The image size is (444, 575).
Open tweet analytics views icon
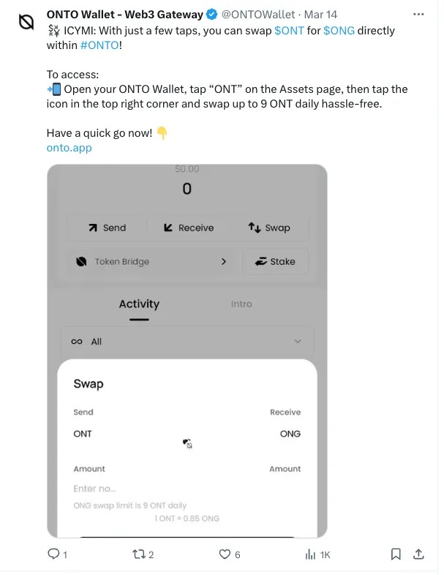pos(310,555)
